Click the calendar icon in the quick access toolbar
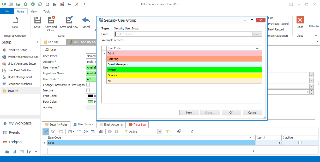This screenshot has height=162, width=320. click(11, 4)
